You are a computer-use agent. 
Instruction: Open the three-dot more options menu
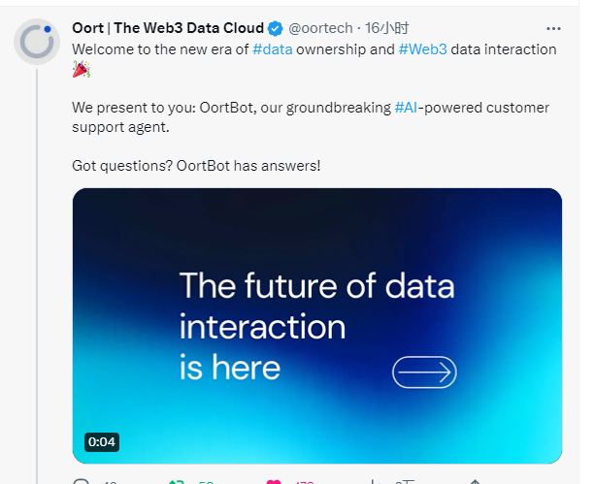pos(553,29)
